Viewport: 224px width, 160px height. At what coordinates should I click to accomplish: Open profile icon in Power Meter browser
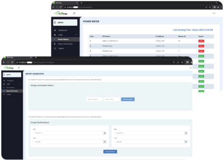218,7
